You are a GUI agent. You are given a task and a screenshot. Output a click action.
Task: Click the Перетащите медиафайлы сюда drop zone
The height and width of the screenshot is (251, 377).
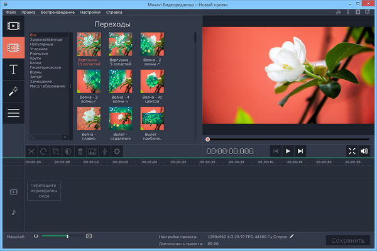(x=44, y=191)
